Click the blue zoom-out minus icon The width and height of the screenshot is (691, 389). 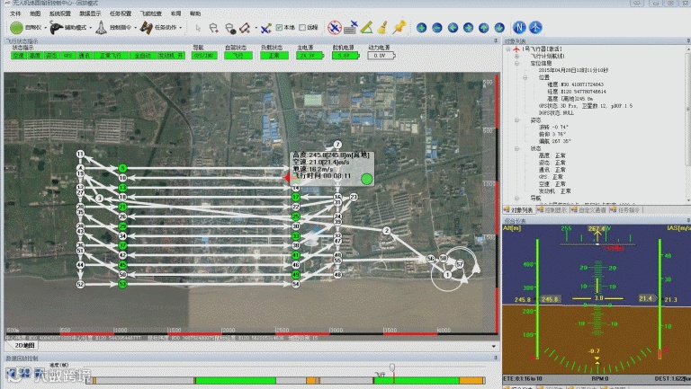click(x=436, y=28)
